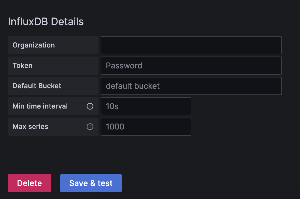
Task: Focus the Min time interval field
Action: click(x=146, y=106)
